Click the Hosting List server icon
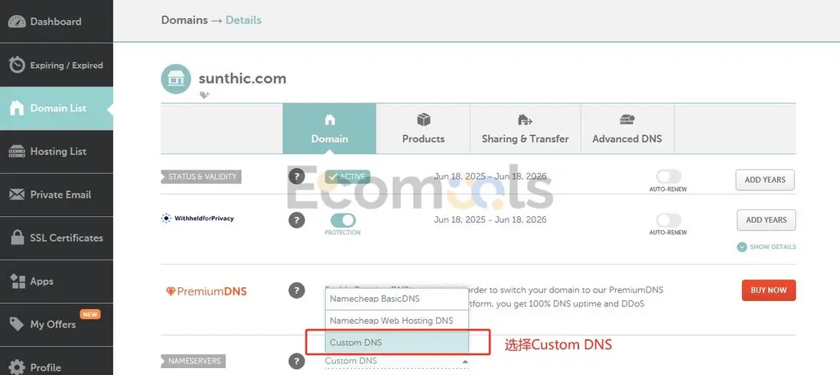 17,151
